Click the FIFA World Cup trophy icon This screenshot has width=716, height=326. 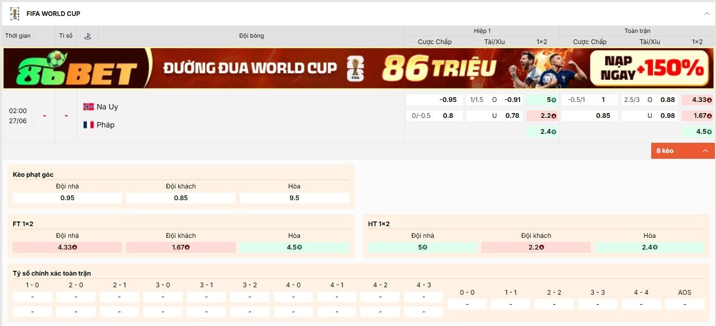pyautogui.click(x=15, y=13)
